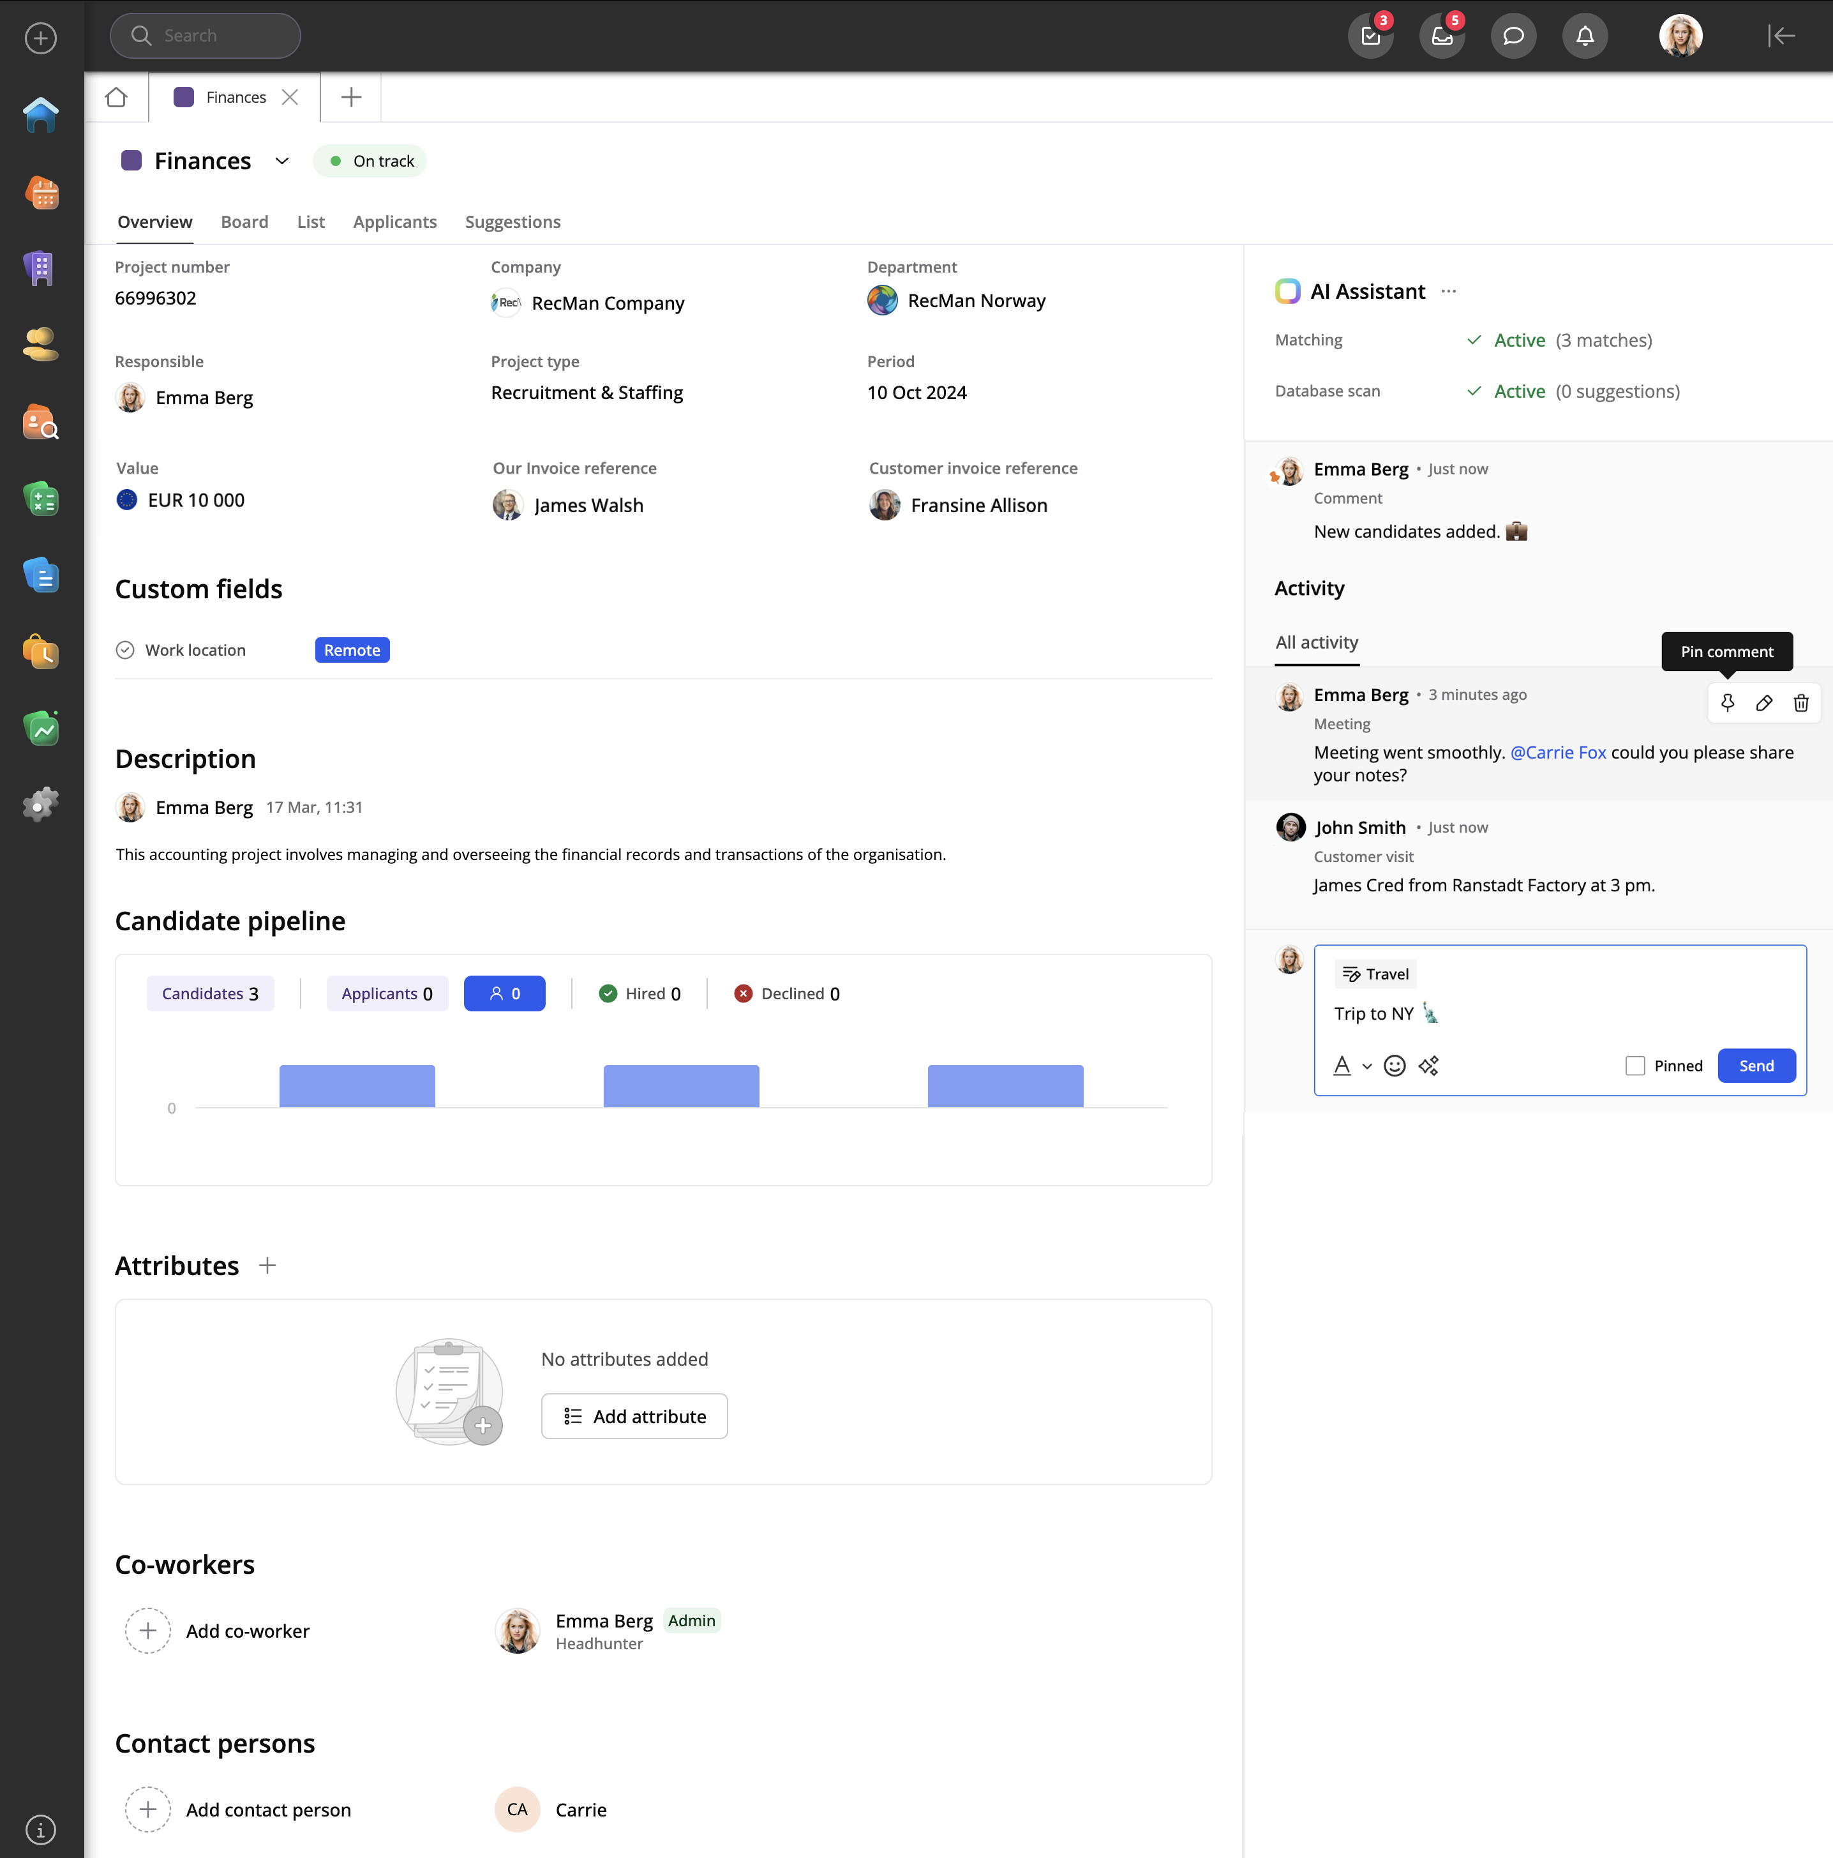Open the text formatting dropdown arrow
The image size is (1833, 1858).
1366,1066
